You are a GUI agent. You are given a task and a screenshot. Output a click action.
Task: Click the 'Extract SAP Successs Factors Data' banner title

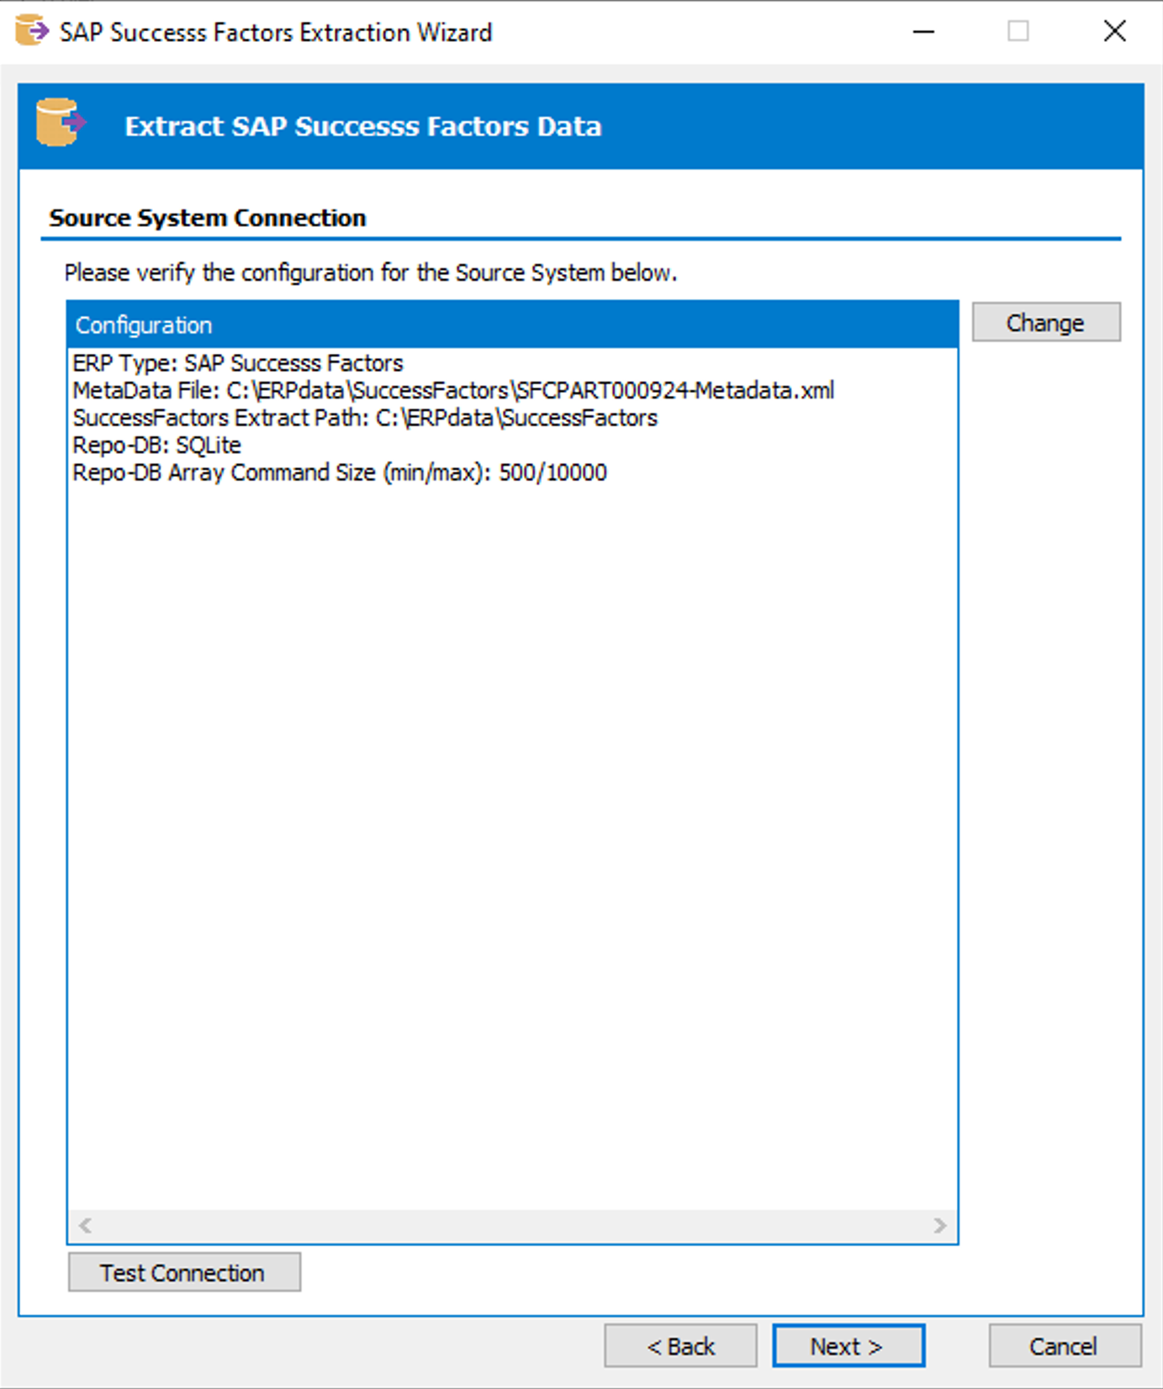pos(363,126)
